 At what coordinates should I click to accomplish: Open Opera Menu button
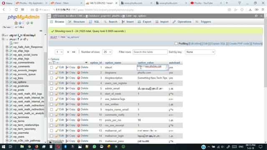point(7,3)
